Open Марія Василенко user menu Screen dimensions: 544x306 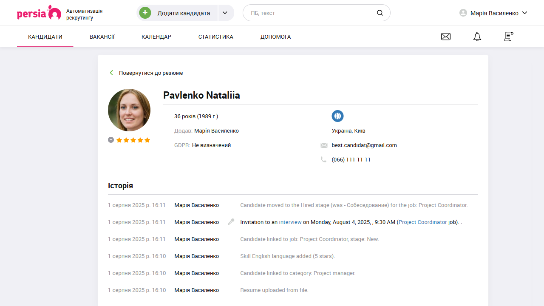coord(493,13)
